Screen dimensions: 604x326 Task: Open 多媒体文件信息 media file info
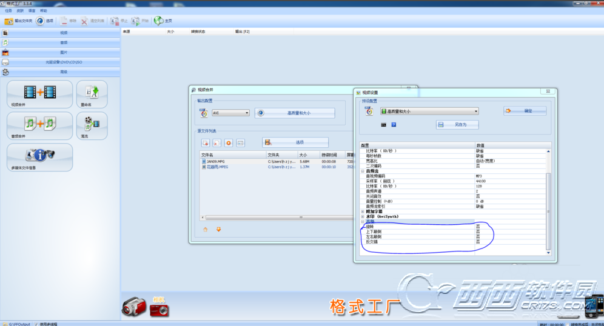point(39,156)
